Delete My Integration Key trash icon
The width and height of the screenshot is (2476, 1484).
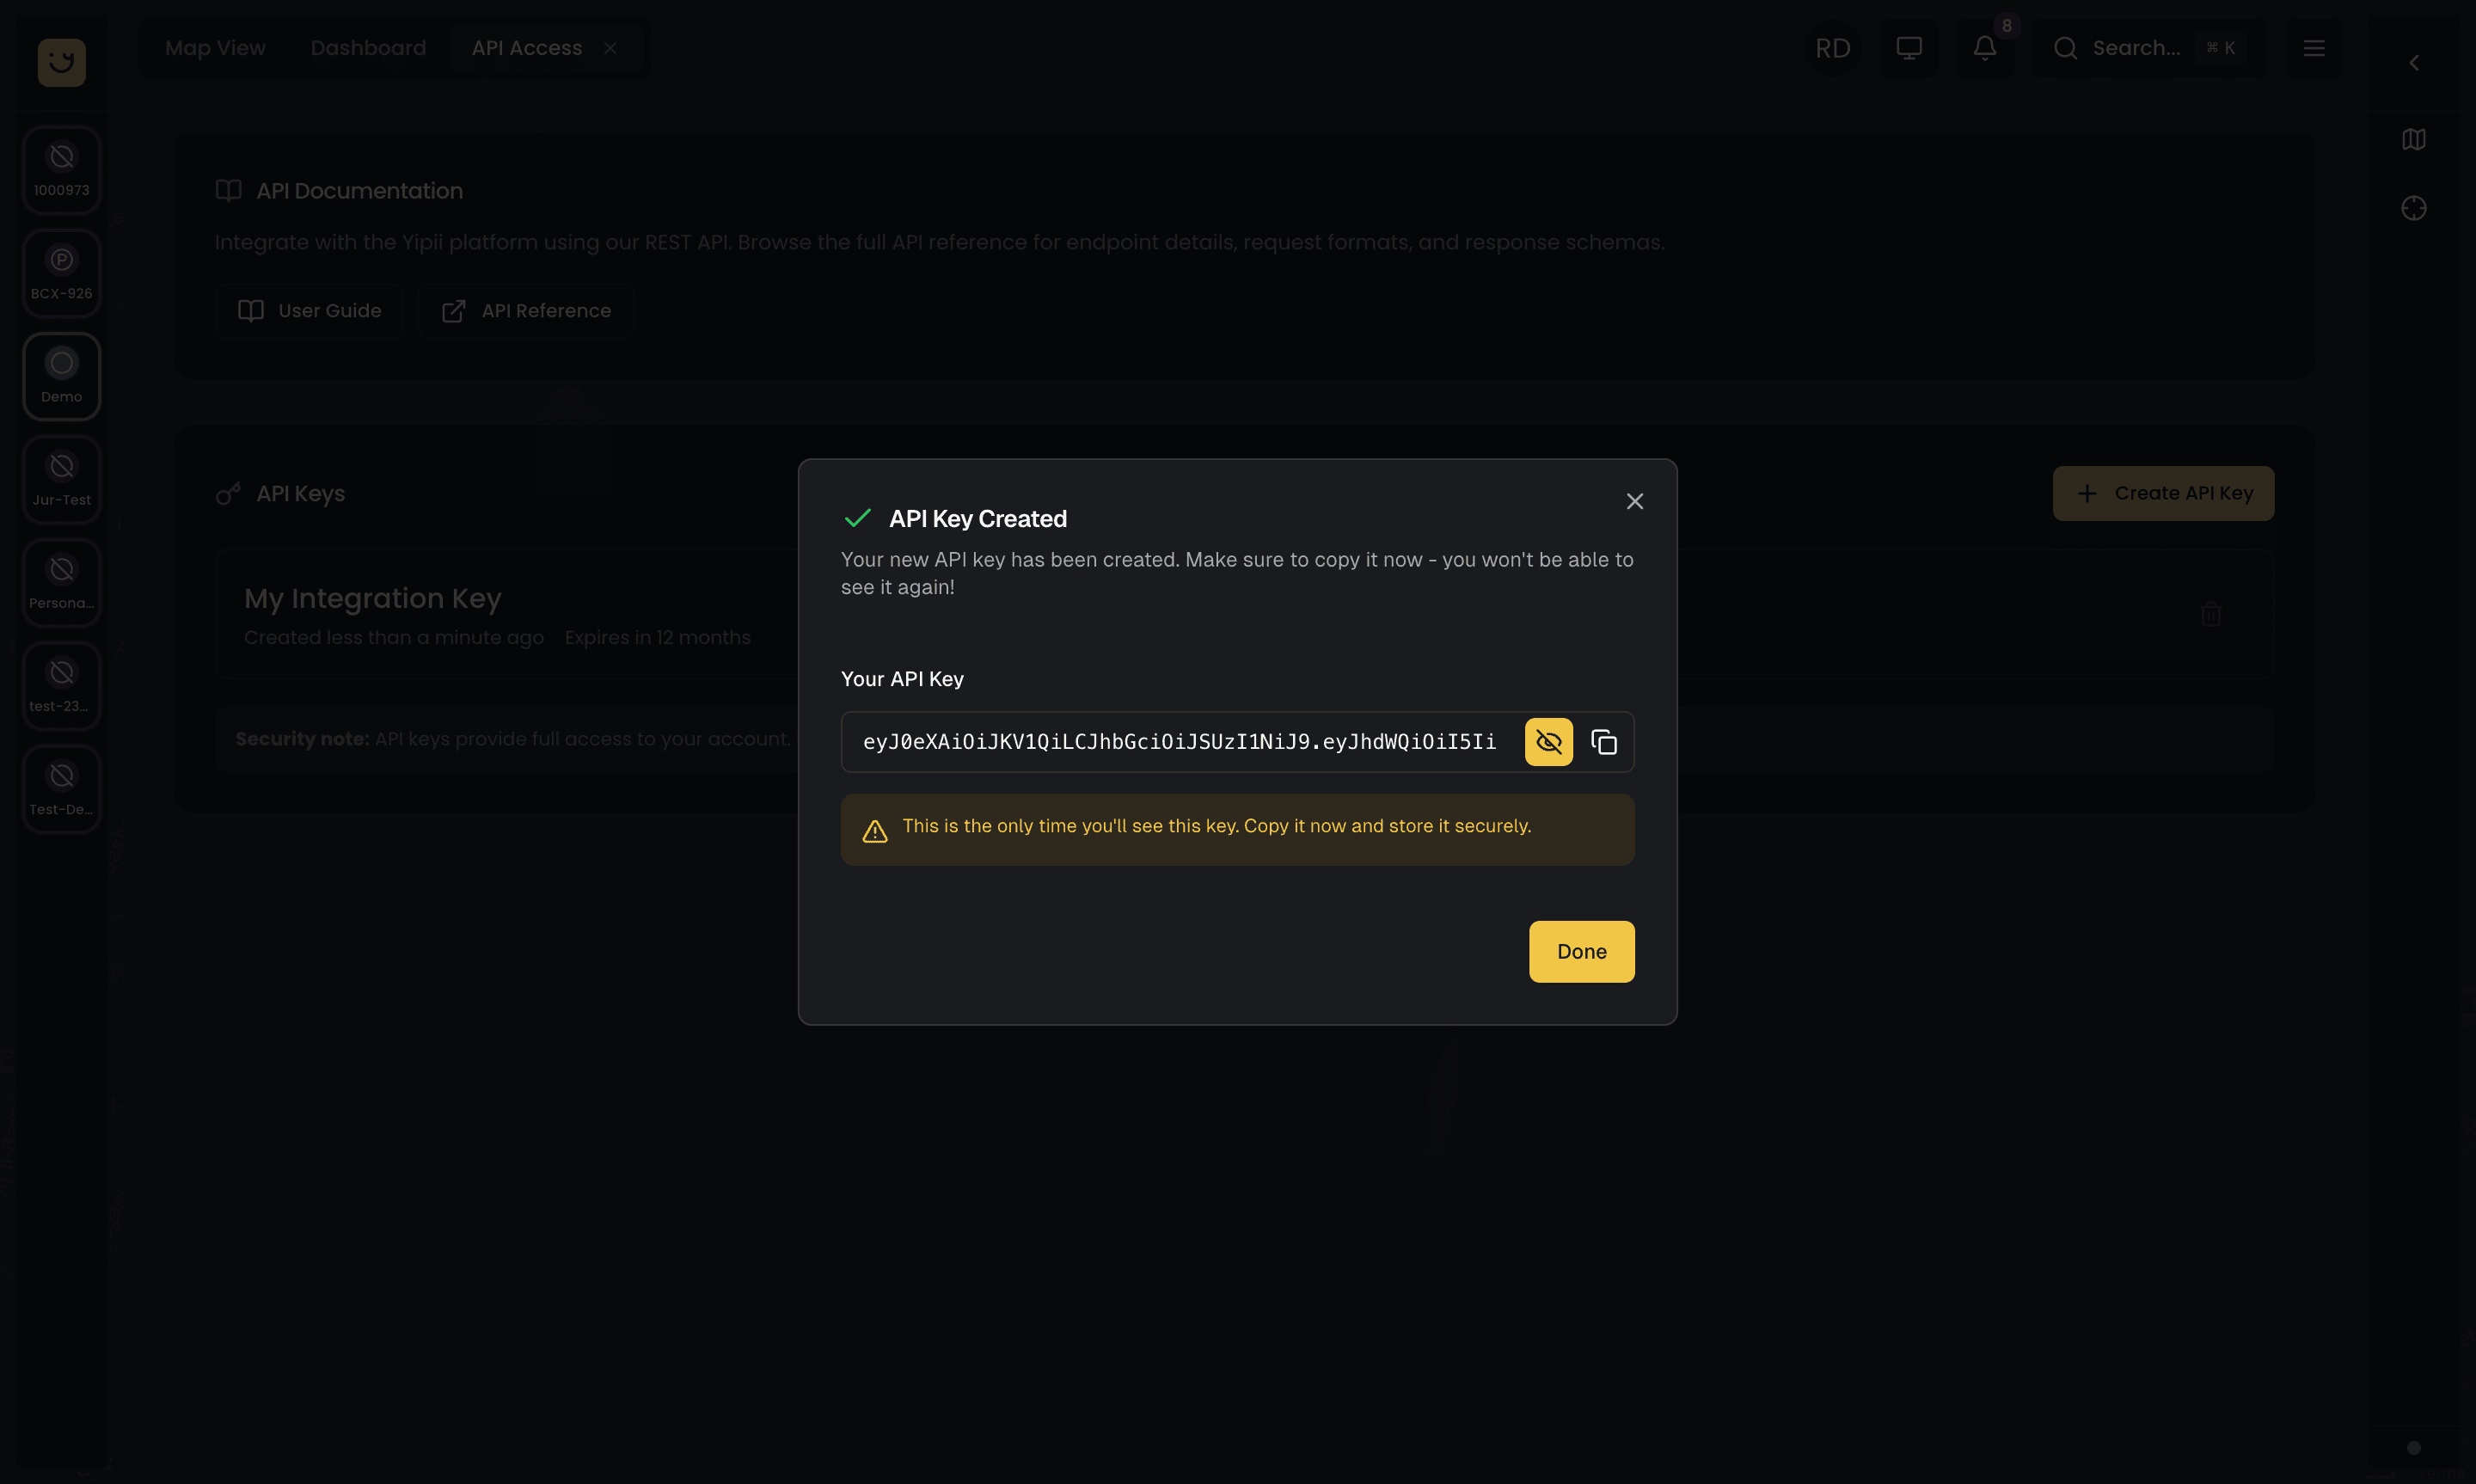click(2210, 614)
